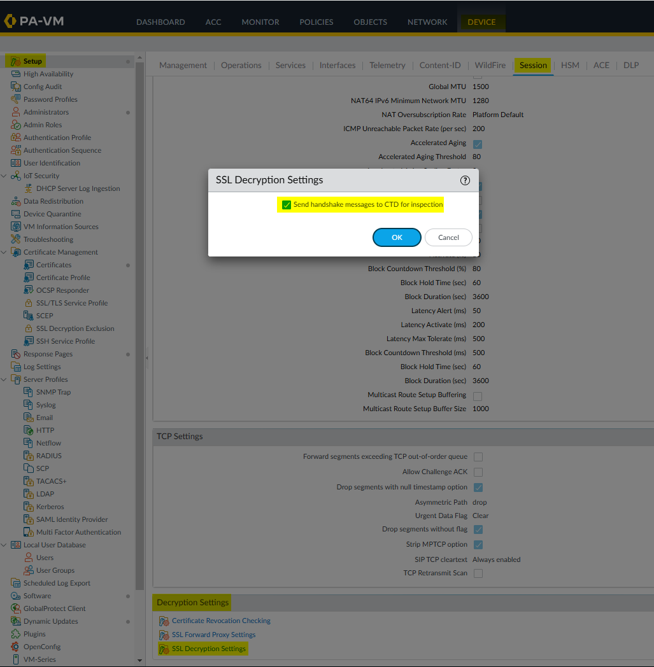This screenshot has height=667, width=654.
Task: Click the sidebar scroll down arrow
Action: (139, 661)
